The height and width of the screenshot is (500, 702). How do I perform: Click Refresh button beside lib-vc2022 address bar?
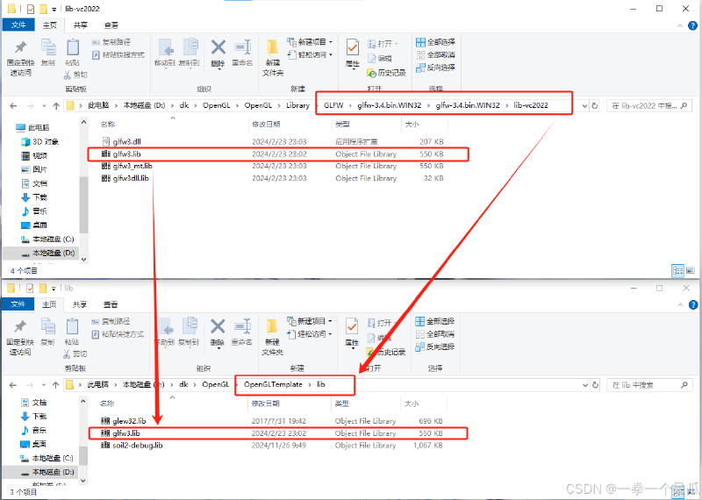point(595,105)
